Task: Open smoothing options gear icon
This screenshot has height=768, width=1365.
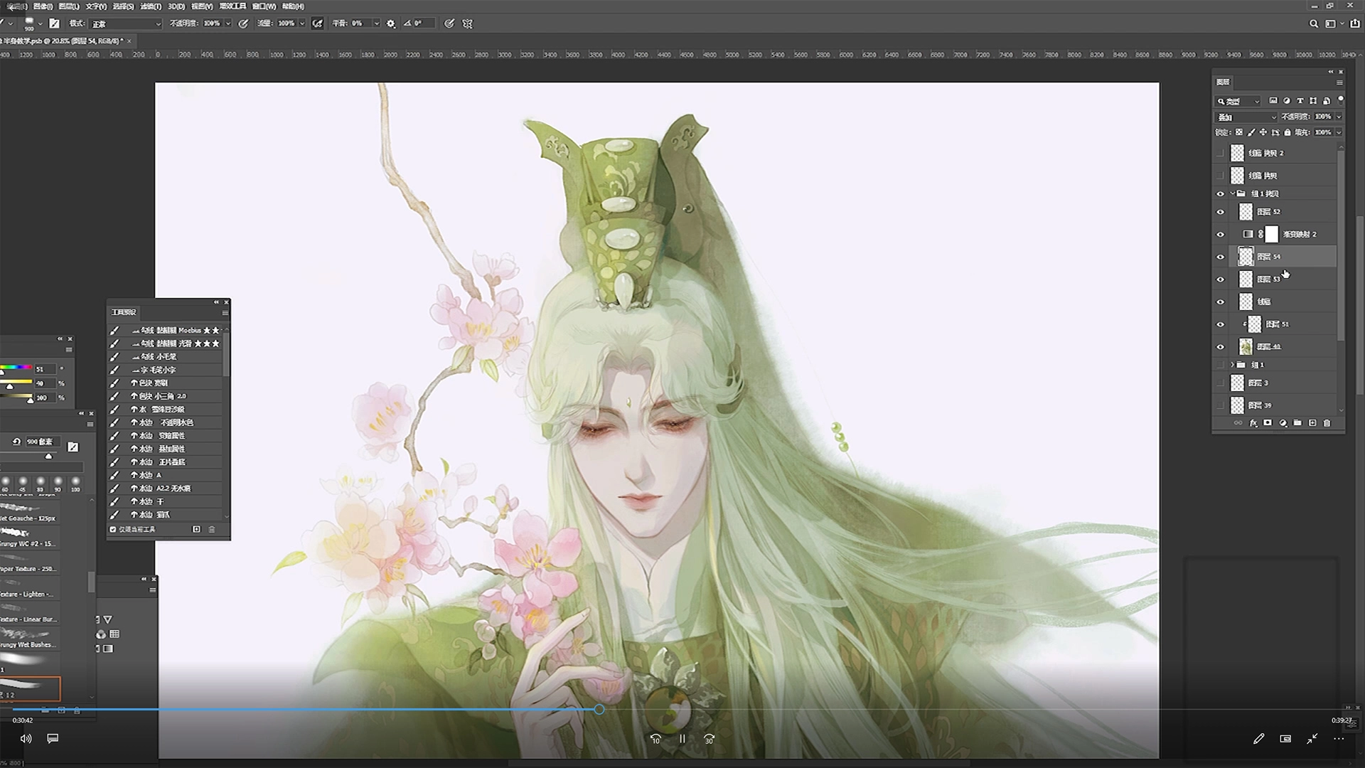Action: point(391,23)
